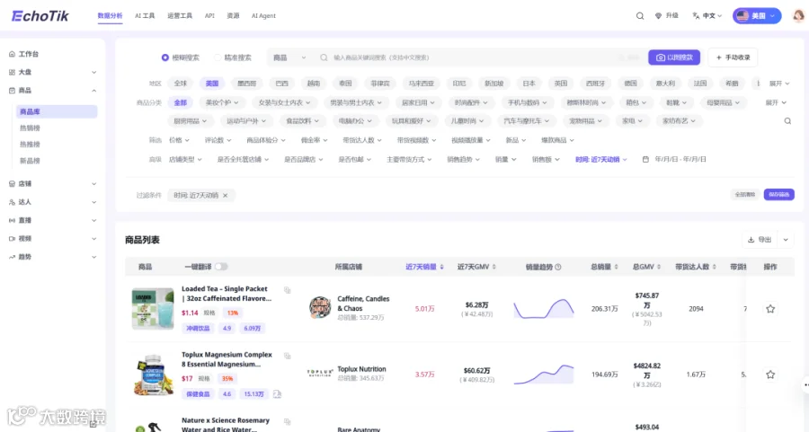Open the Loaded Tea product title link

click(x=227, y=294)
